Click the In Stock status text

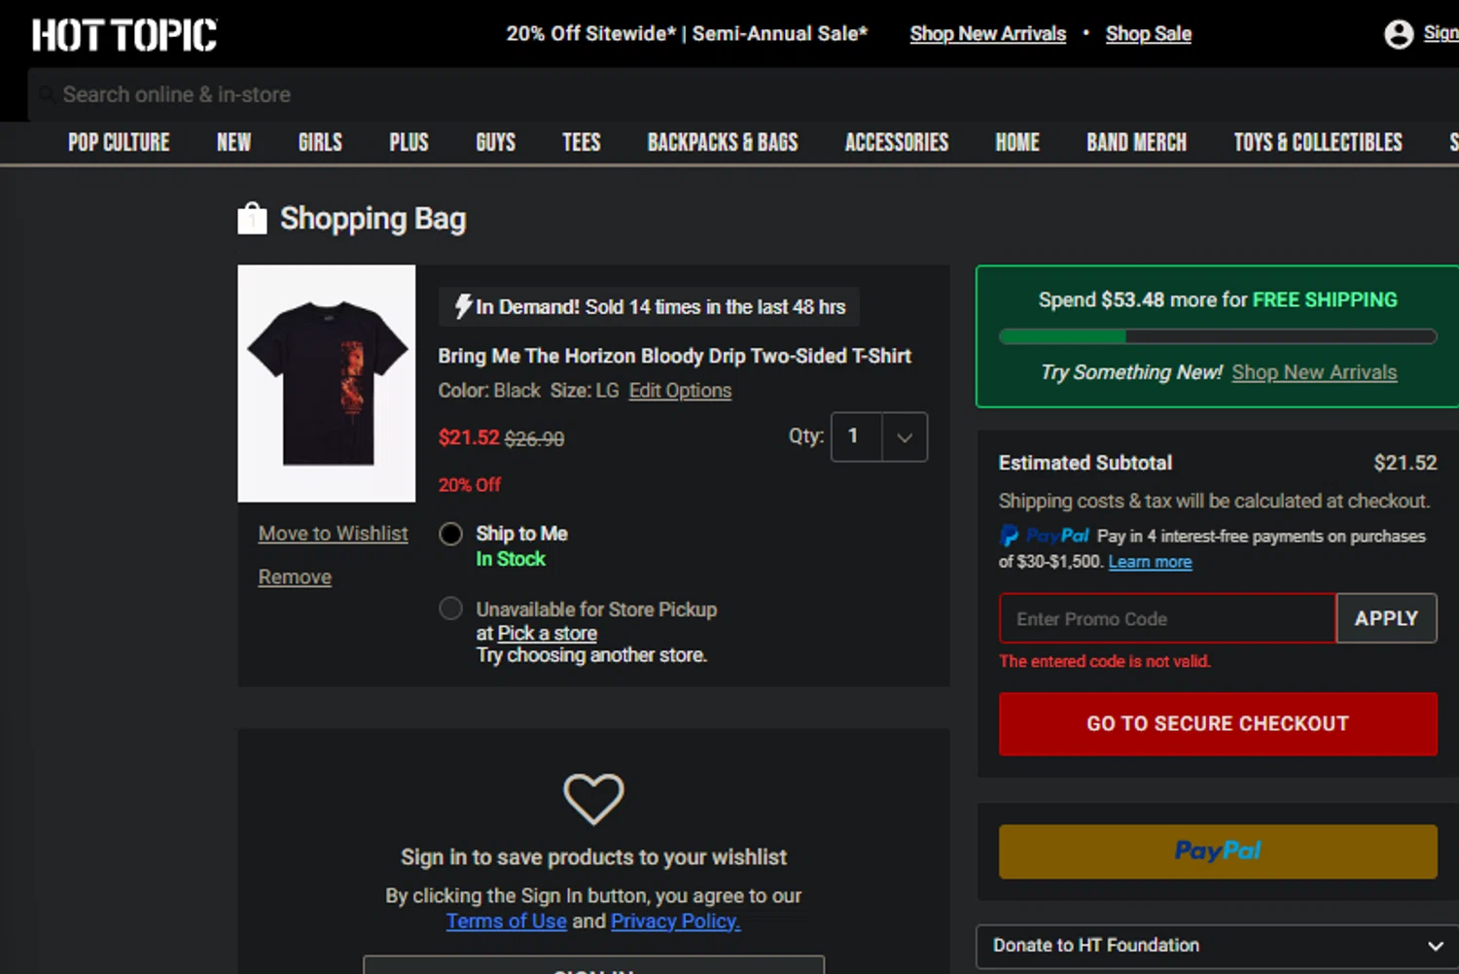tap(511, 559)
